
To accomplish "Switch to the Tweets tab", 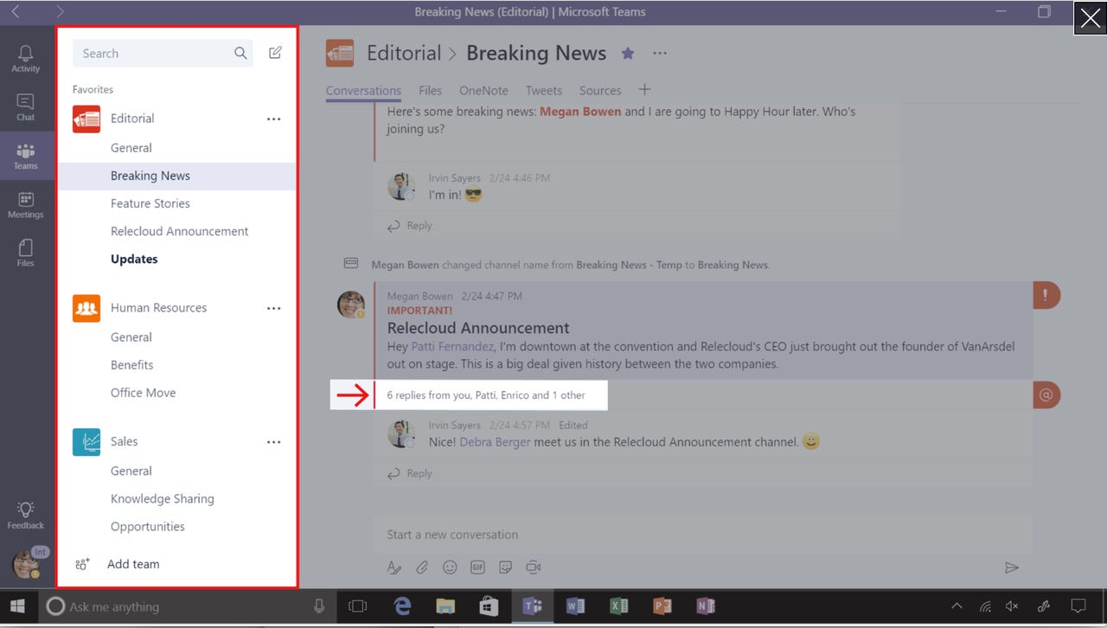I will click(544, 90).
